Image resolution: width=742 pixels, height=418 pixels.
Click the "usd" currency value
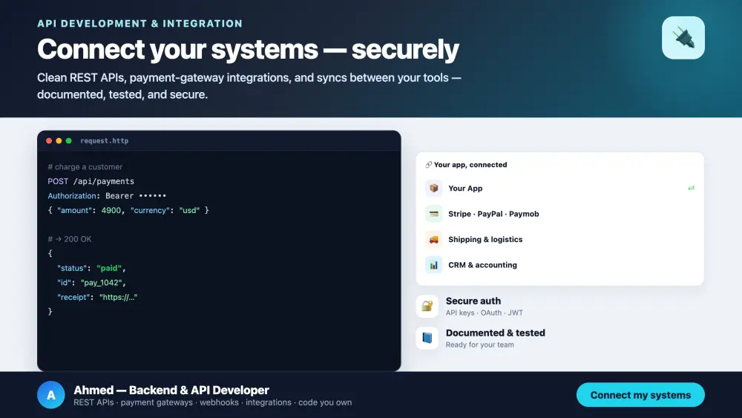(189, 210)
